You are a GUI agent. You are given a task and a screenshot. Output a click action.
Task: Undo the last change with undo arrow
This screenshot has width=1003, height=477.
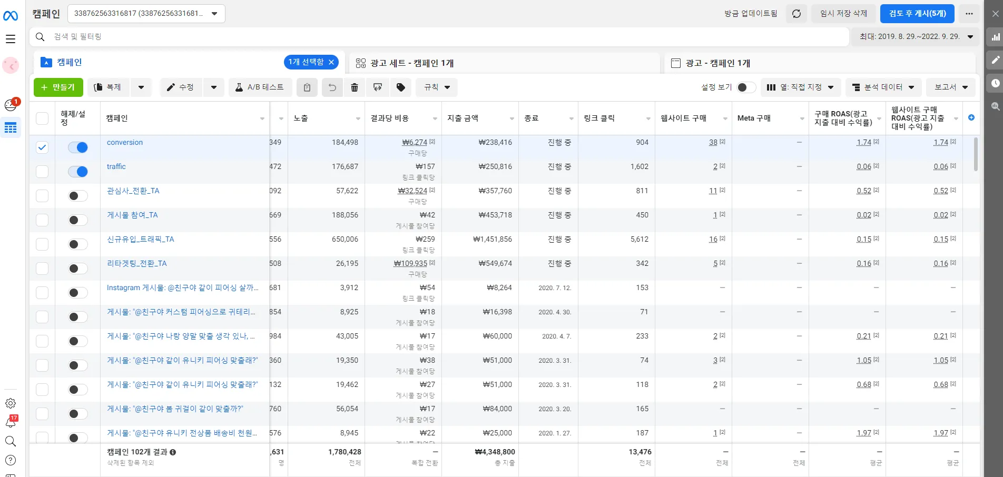332,87
